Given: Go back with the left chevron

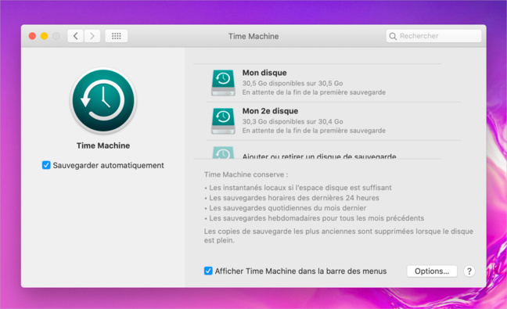Looking at the screenshot, I should (76, 36).
